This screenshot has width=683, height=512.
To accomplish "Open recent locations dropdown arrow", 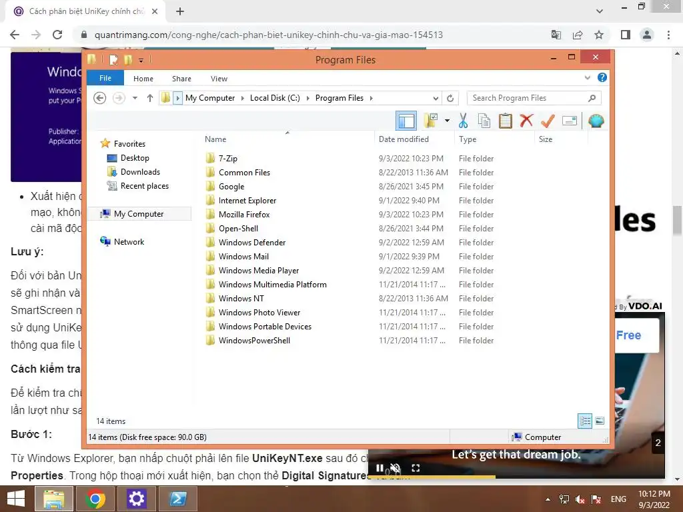I will click(x=135, y=98).
